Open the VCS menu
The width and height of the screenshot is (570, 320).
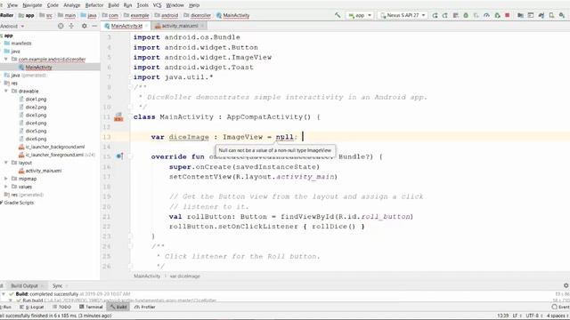[x=157, y=5]
